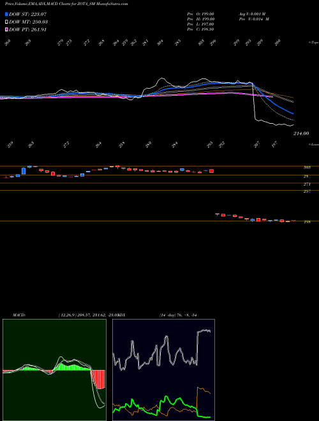Viewport: 319px width, 421px height.
Task: Click the 'Avg V: 0.001 M' value
Action: (x=252, y=14)
